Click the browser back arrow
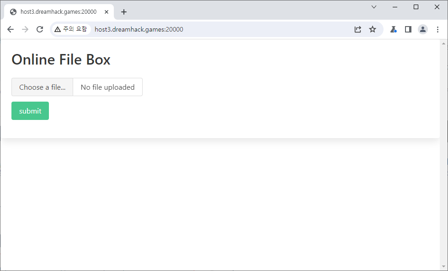448x271 pixels. click(x=11, y=29)
